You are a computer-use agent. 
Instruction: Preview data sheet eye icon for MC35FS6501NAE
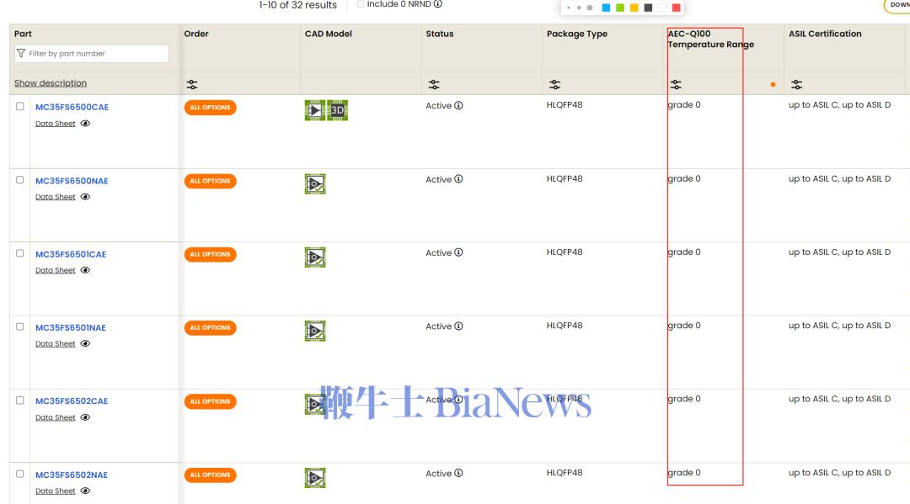coord(85,344)
